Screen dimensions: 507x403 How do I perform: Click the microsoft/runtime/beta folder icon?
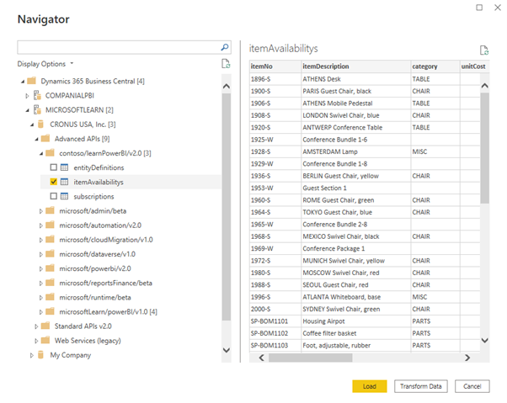(x=50, y=297)
